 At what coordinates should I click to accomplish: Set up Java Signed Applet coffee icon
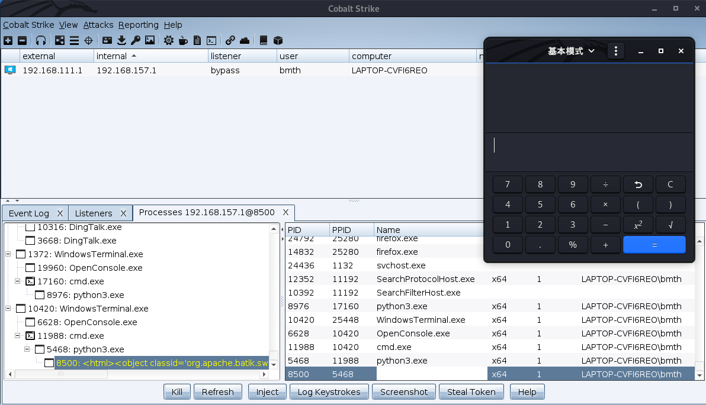pos(183,40)
